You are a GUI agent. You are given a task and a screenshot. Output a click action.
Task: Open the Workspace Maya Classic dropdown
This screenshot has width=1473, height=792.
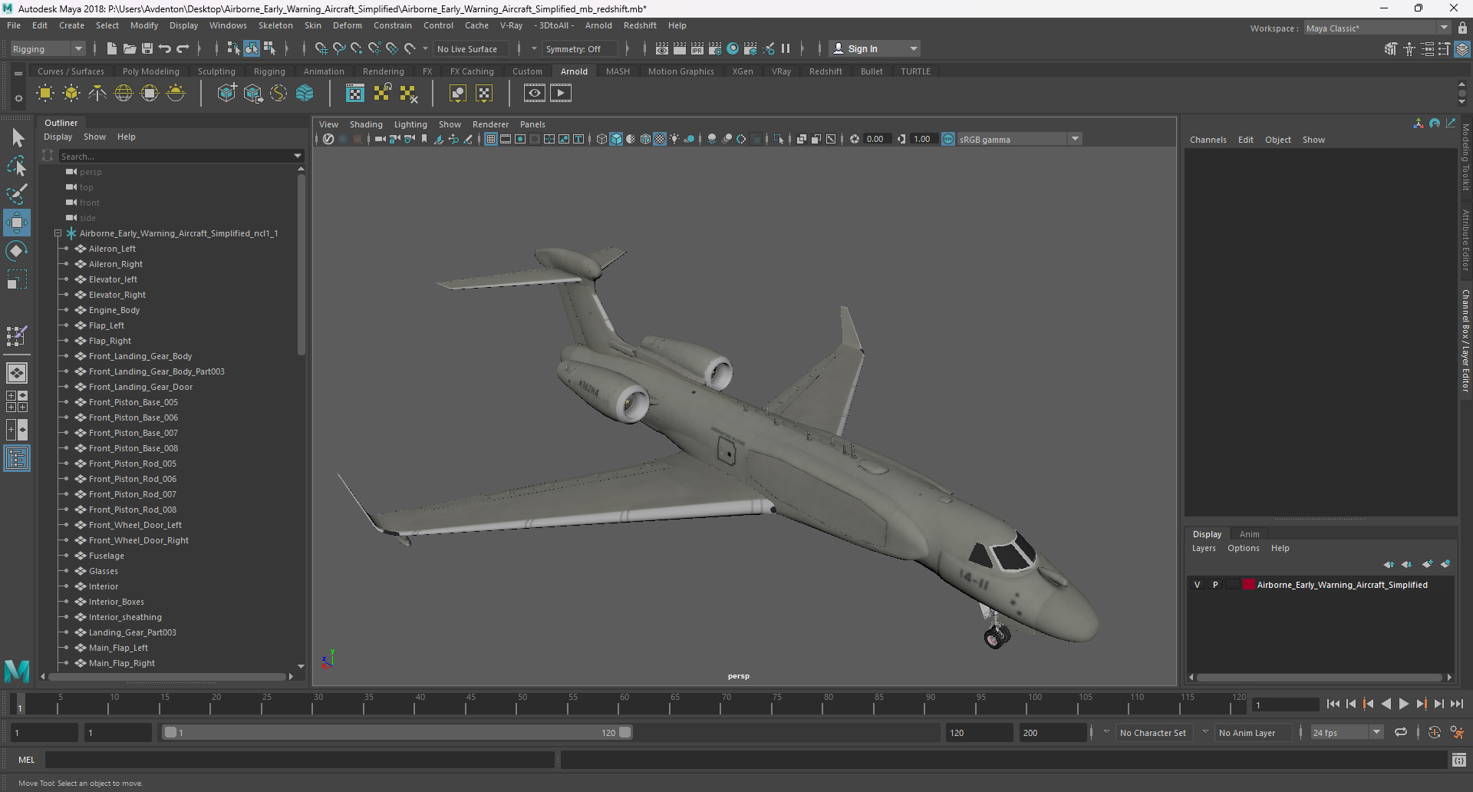[x=1377, y=28]
